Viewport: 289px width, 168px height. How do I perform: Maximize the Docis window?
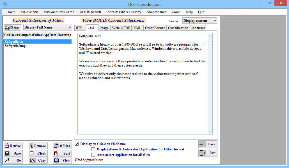(271, 3)
